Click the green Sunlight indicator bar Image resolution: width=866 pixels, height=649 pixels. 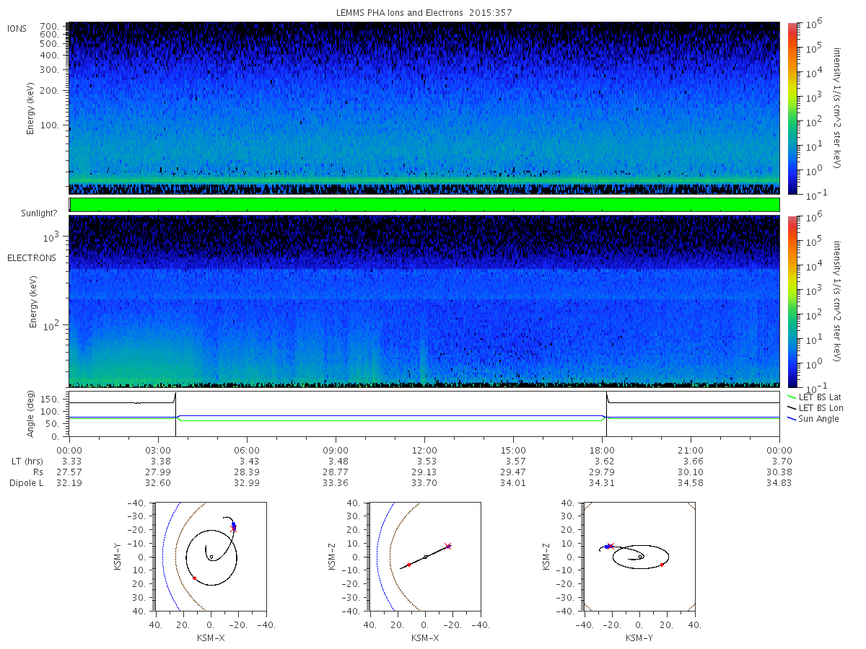click(424, 205)
